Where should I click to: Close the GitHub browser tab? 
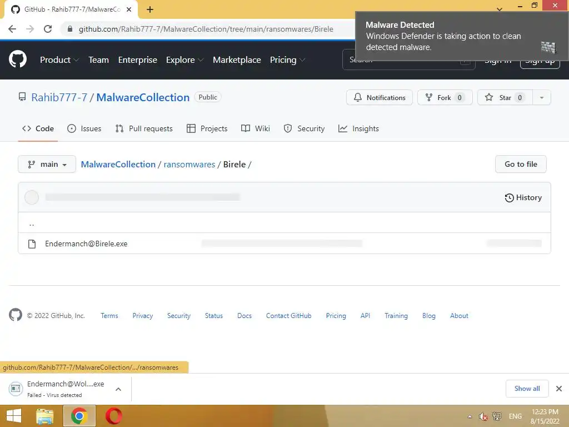point(129,9)
